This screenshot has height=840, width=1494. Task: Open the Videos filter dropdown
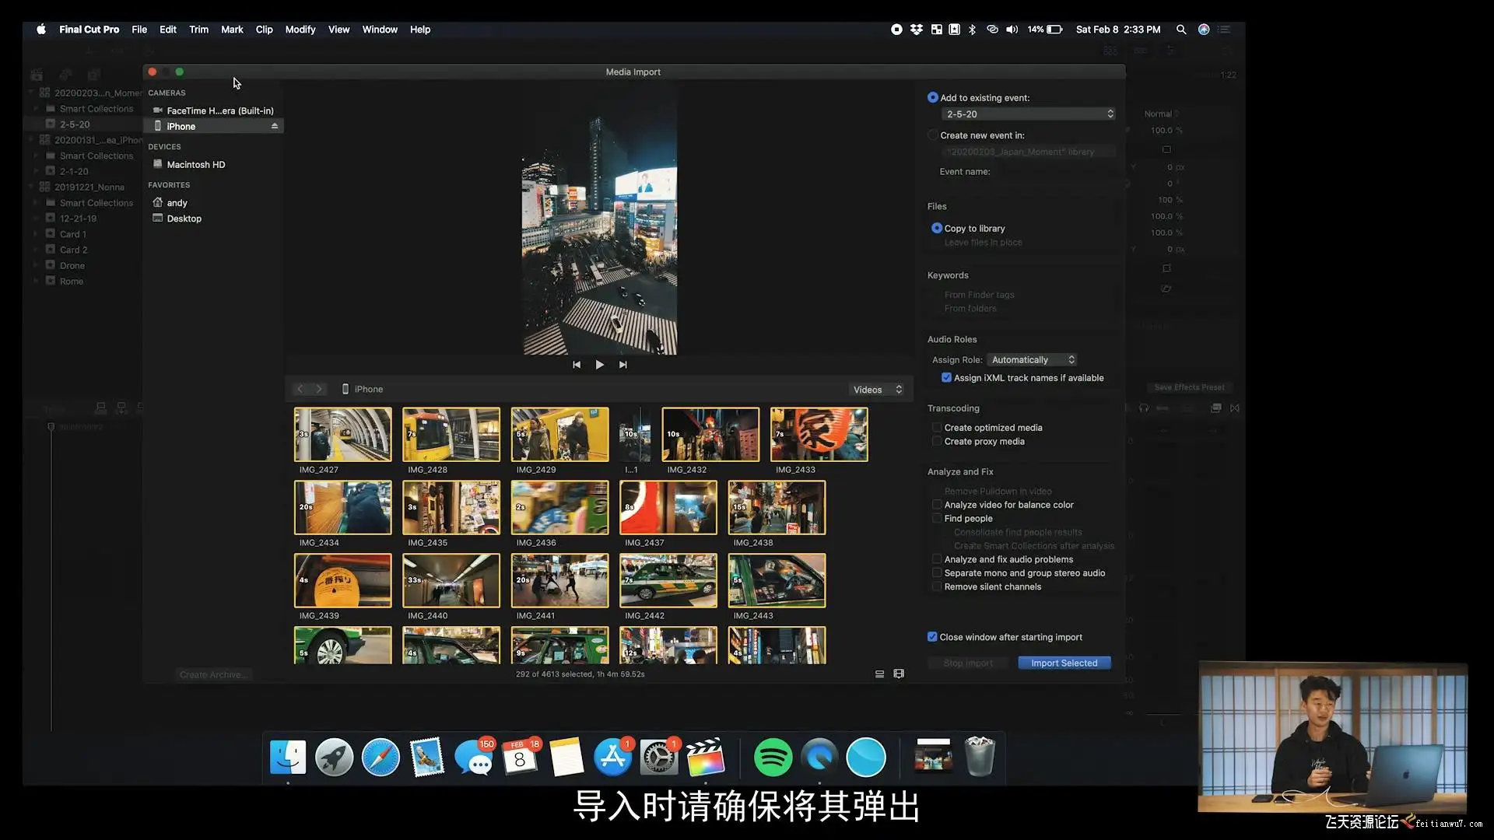(877, 390)
